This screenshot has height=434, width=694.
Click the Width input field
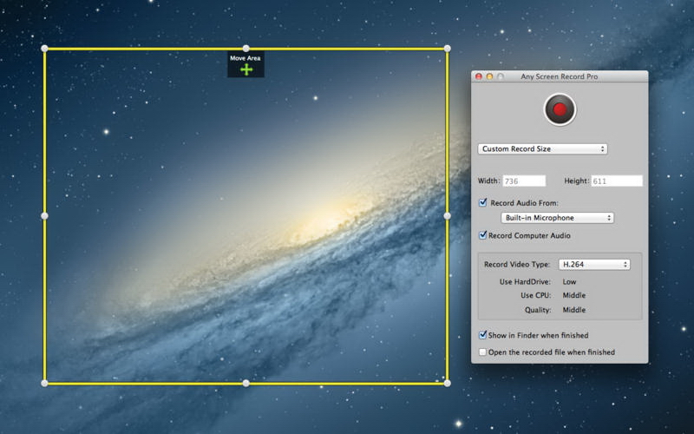coord(524,181)
